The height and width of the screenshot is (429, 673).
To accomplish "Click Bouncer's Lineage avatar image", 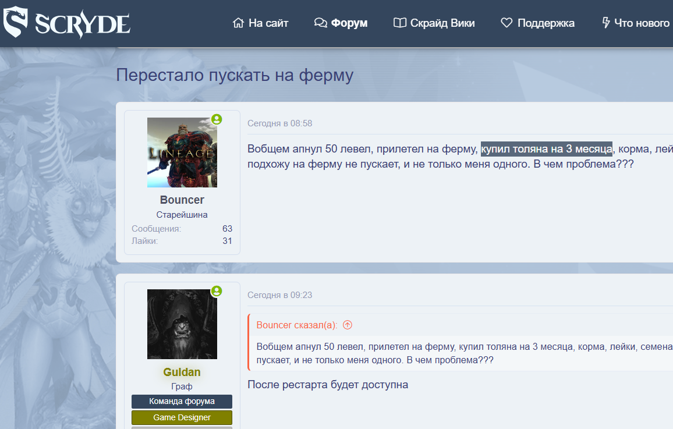I will 182,153.
